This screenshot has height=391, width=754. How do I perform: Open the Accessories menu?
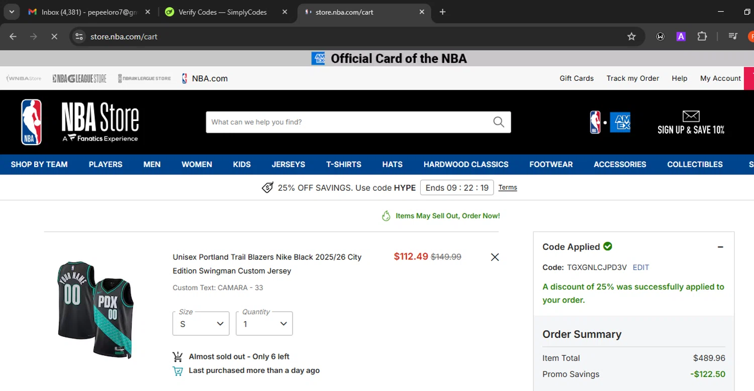click(x=620, y=164)
